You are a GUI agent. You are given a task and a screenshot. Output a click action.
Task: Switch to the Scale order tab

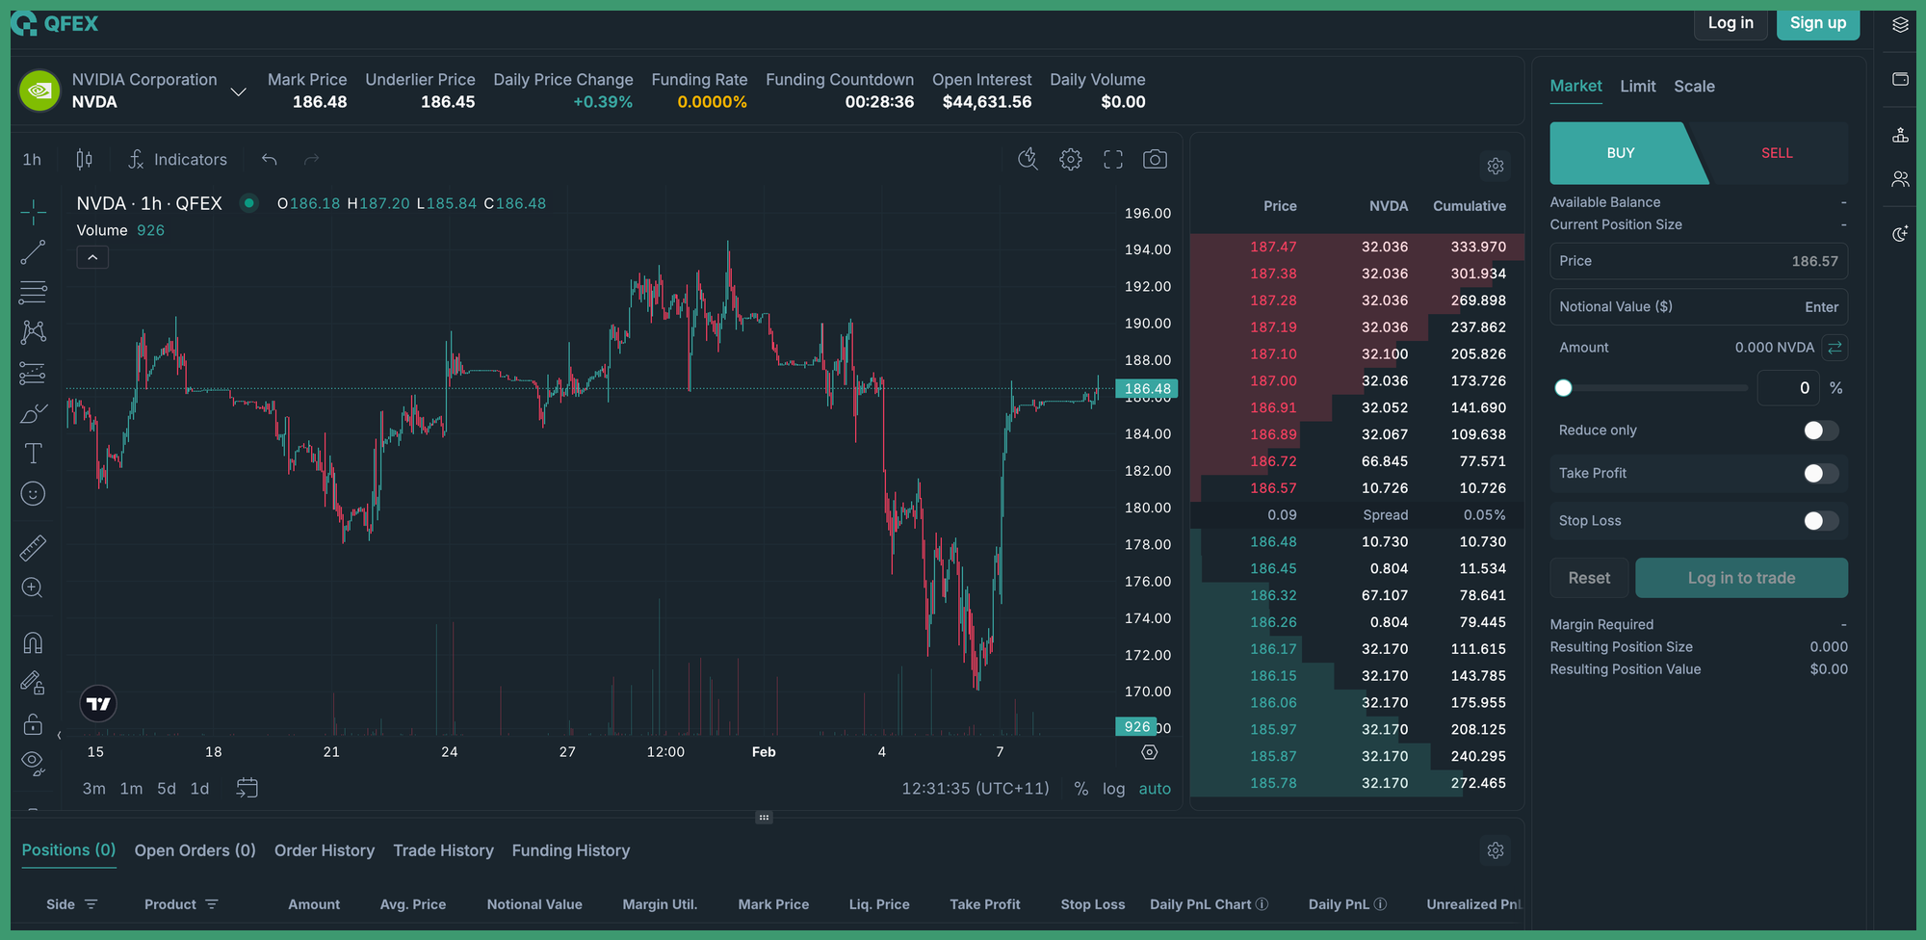click(x=1694, y=87)
